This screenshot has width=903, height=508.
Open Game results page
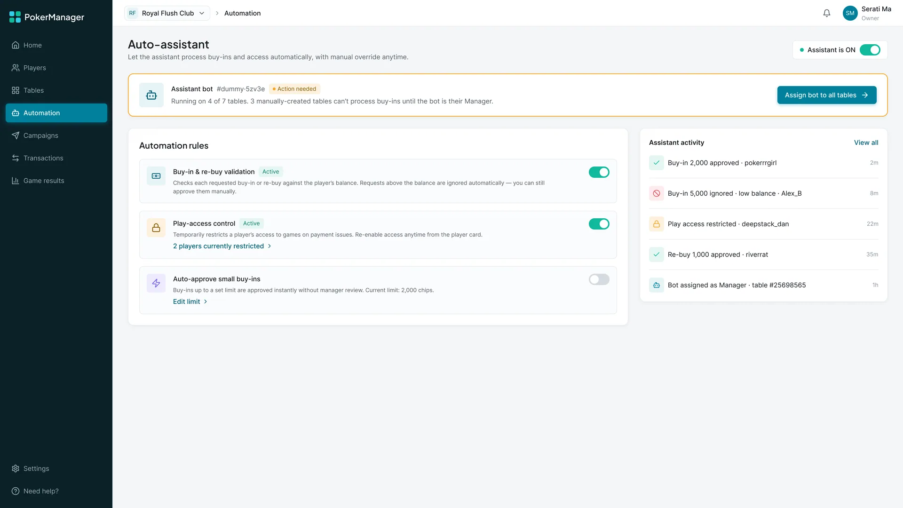(56, 181)
